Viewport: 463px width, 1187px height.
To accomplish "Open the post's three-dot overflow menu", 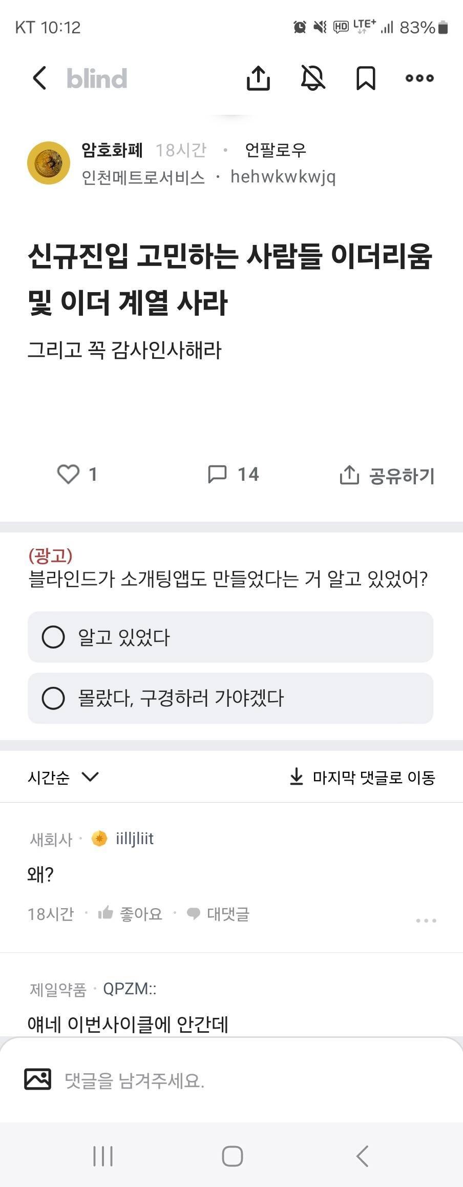I will pos(418,78).
